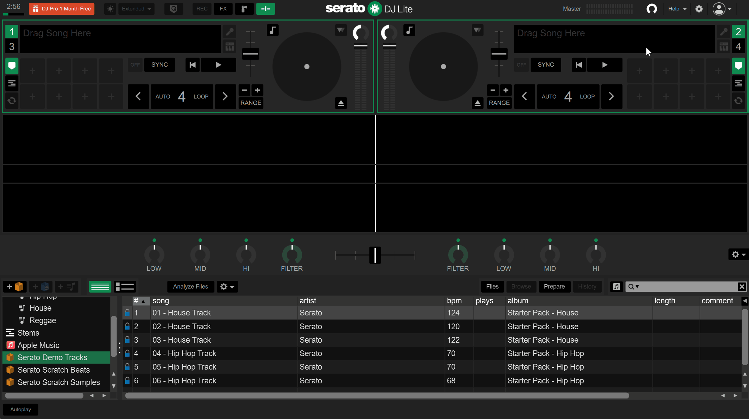Click the Analyze Files button

[190, 287]
